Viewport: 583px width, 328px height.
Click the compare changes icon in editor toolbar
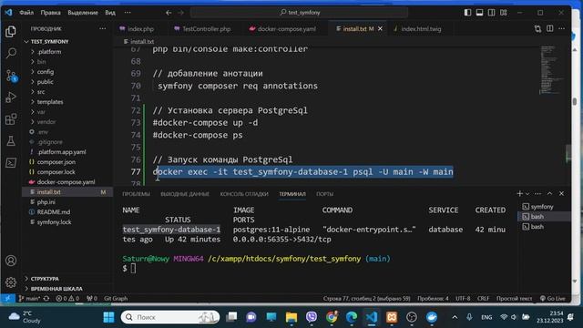tap(537, 28)
